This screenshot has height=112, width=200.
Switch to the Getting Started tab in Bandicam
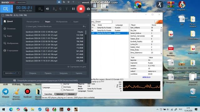[33, 22]
